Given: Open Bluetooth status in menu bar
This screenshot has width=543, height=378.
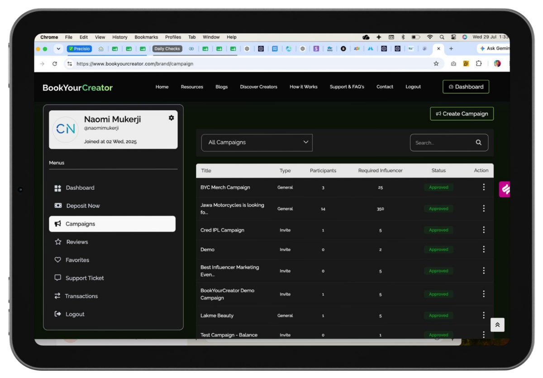Looking at the screenshot, I should tap(403, 37).
